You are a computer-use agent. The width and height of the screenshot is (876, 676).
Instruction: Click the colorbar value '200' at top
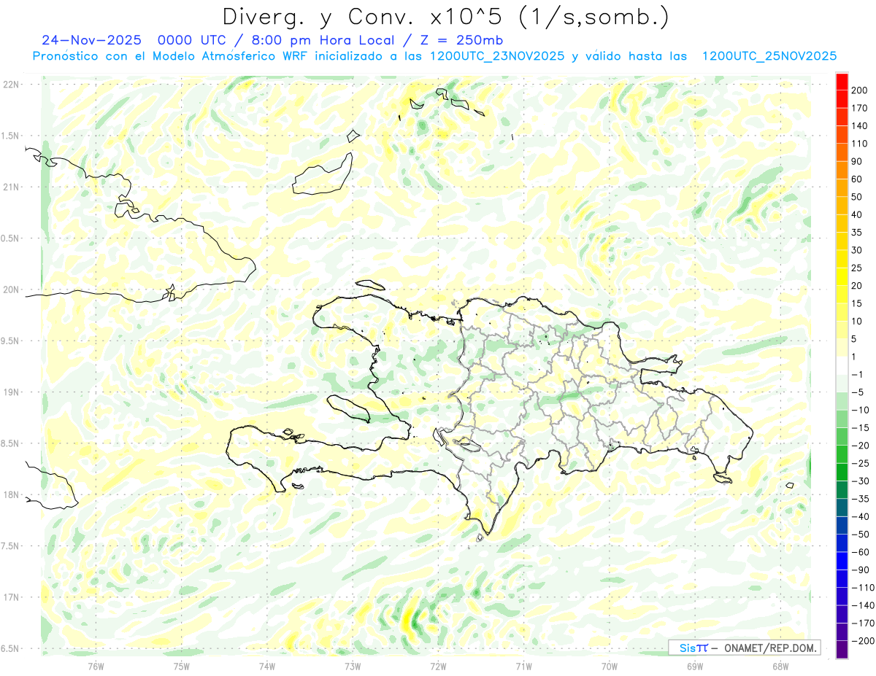tap(860, 90)
